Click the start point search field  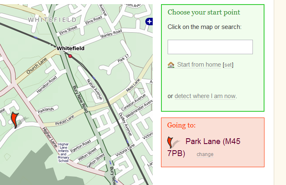[x=210, y=47]
